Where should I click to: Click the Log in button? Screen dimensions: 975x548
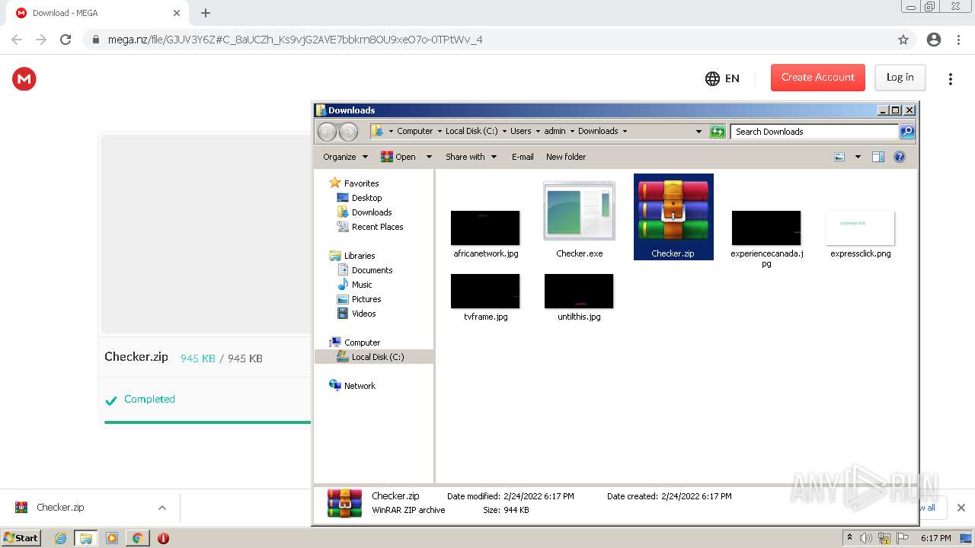pyautogui.click(x=900, y=78)
